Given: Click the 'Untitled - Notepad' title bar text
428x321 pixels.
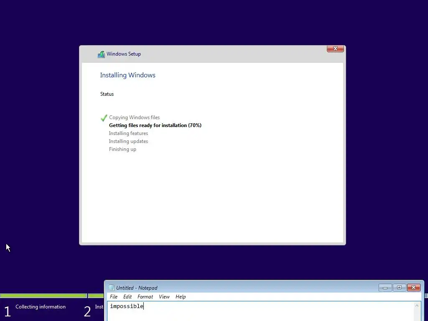Looking at the screenshot, I should click(x=137, y=288).
